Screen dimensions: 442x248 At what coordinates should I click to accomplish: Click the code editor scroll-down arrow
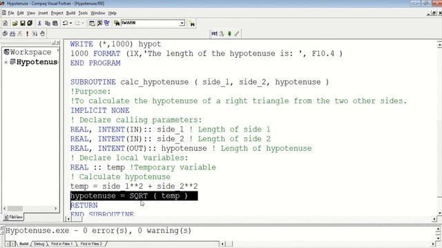[x=439, y=213]
